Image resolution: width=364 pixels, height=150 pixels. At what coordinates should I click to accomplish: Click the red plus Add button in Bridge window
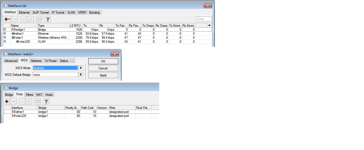(x=6, y=101)
